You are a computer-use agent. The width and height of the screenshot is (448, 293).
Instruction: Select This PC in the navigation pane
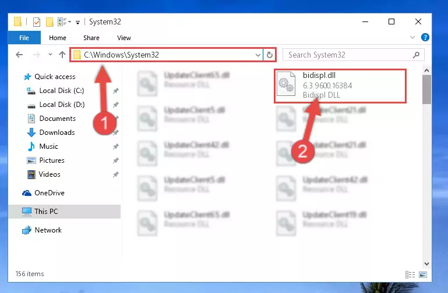tap(65, 212)
